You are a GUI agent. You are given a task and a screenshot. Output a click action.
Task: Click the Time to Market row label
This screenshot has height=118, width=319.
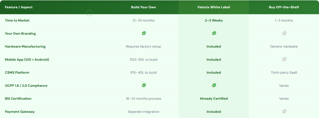point(17,20)
